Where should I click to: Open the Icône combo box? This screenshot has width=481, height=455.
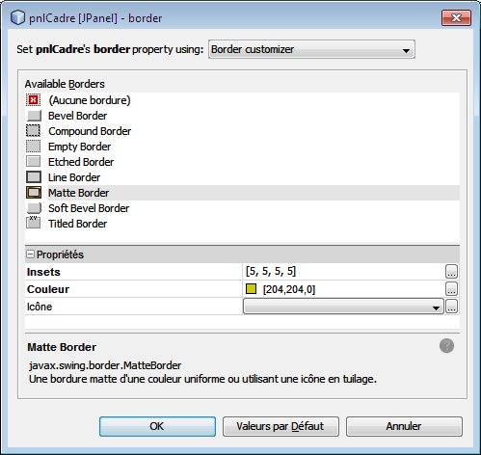pos(343,307)
